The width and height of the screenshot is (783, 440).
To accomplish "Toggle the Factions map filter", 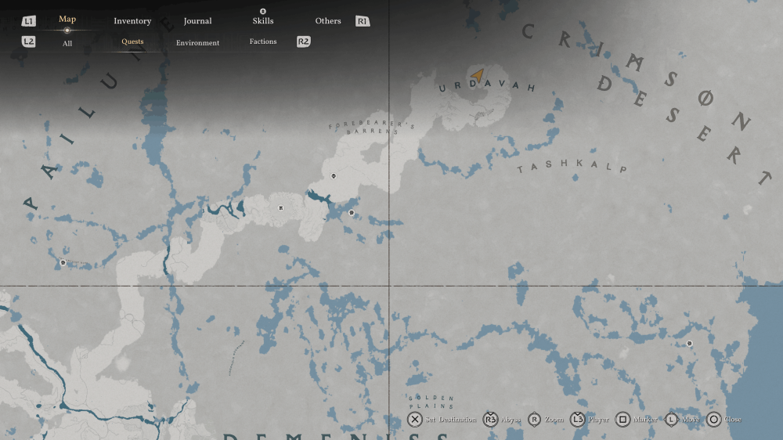I will point(263,41).
